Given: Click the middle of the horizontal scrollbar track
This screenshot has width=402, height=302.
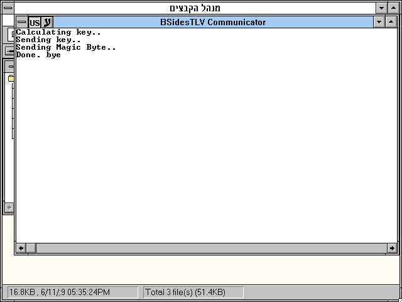Looking at the screenshot, I should tap(207, 248).
